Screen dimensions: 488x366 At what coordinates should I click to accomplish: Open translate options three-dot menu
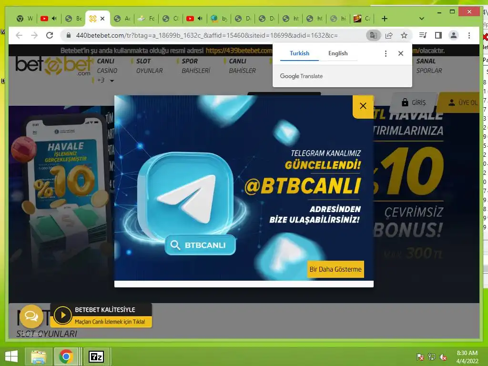386,53
